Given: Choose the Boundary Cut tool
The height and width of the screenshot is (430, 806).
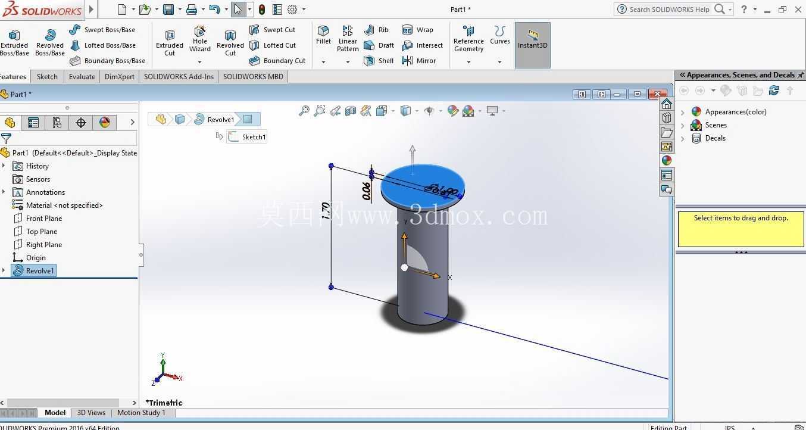Looking at the screenshot, I should pos(277,61).
